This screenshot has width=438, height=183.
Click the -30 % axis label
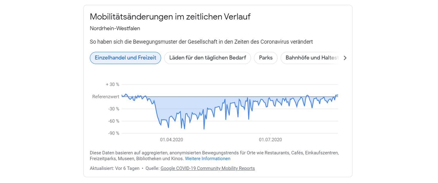tap(114, 109)
